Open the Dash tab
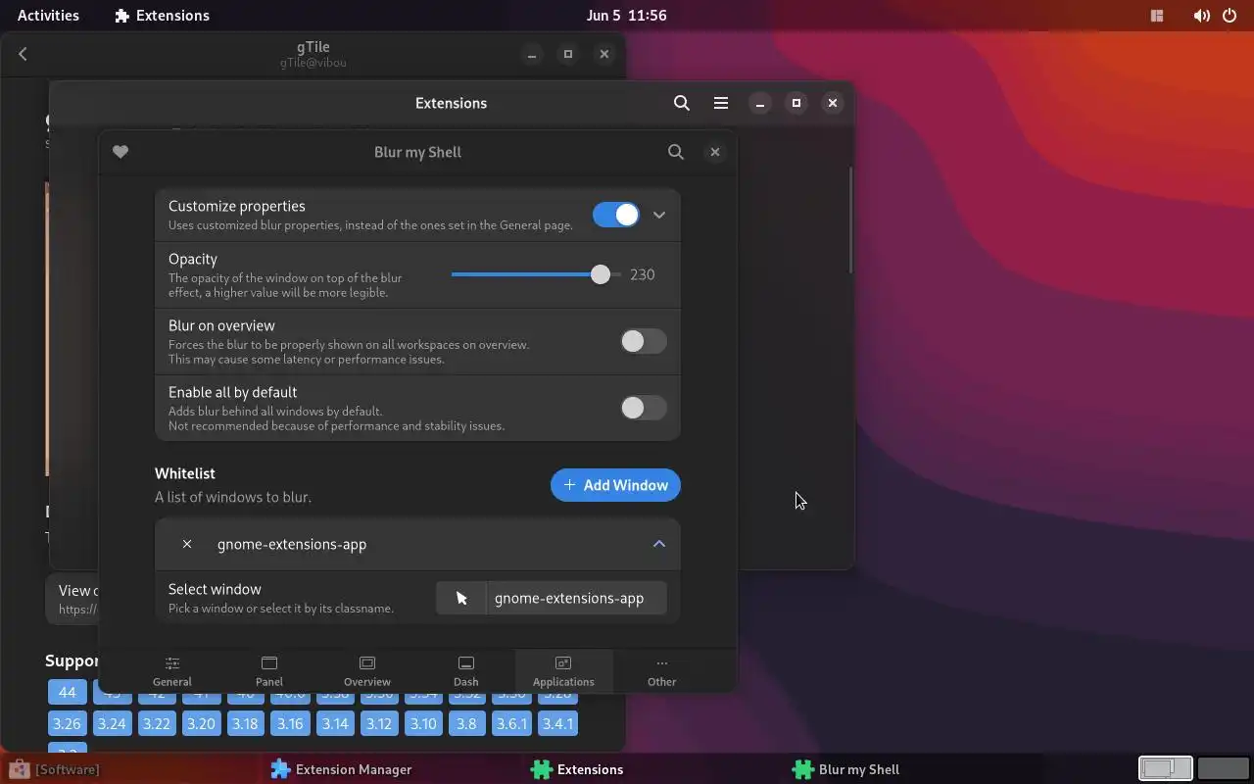The width and height of the screenshot is (1254, 784). pos(466,671)
